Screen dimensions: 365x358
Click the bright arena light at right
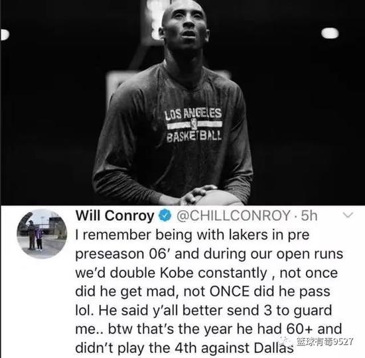point(330,33)
